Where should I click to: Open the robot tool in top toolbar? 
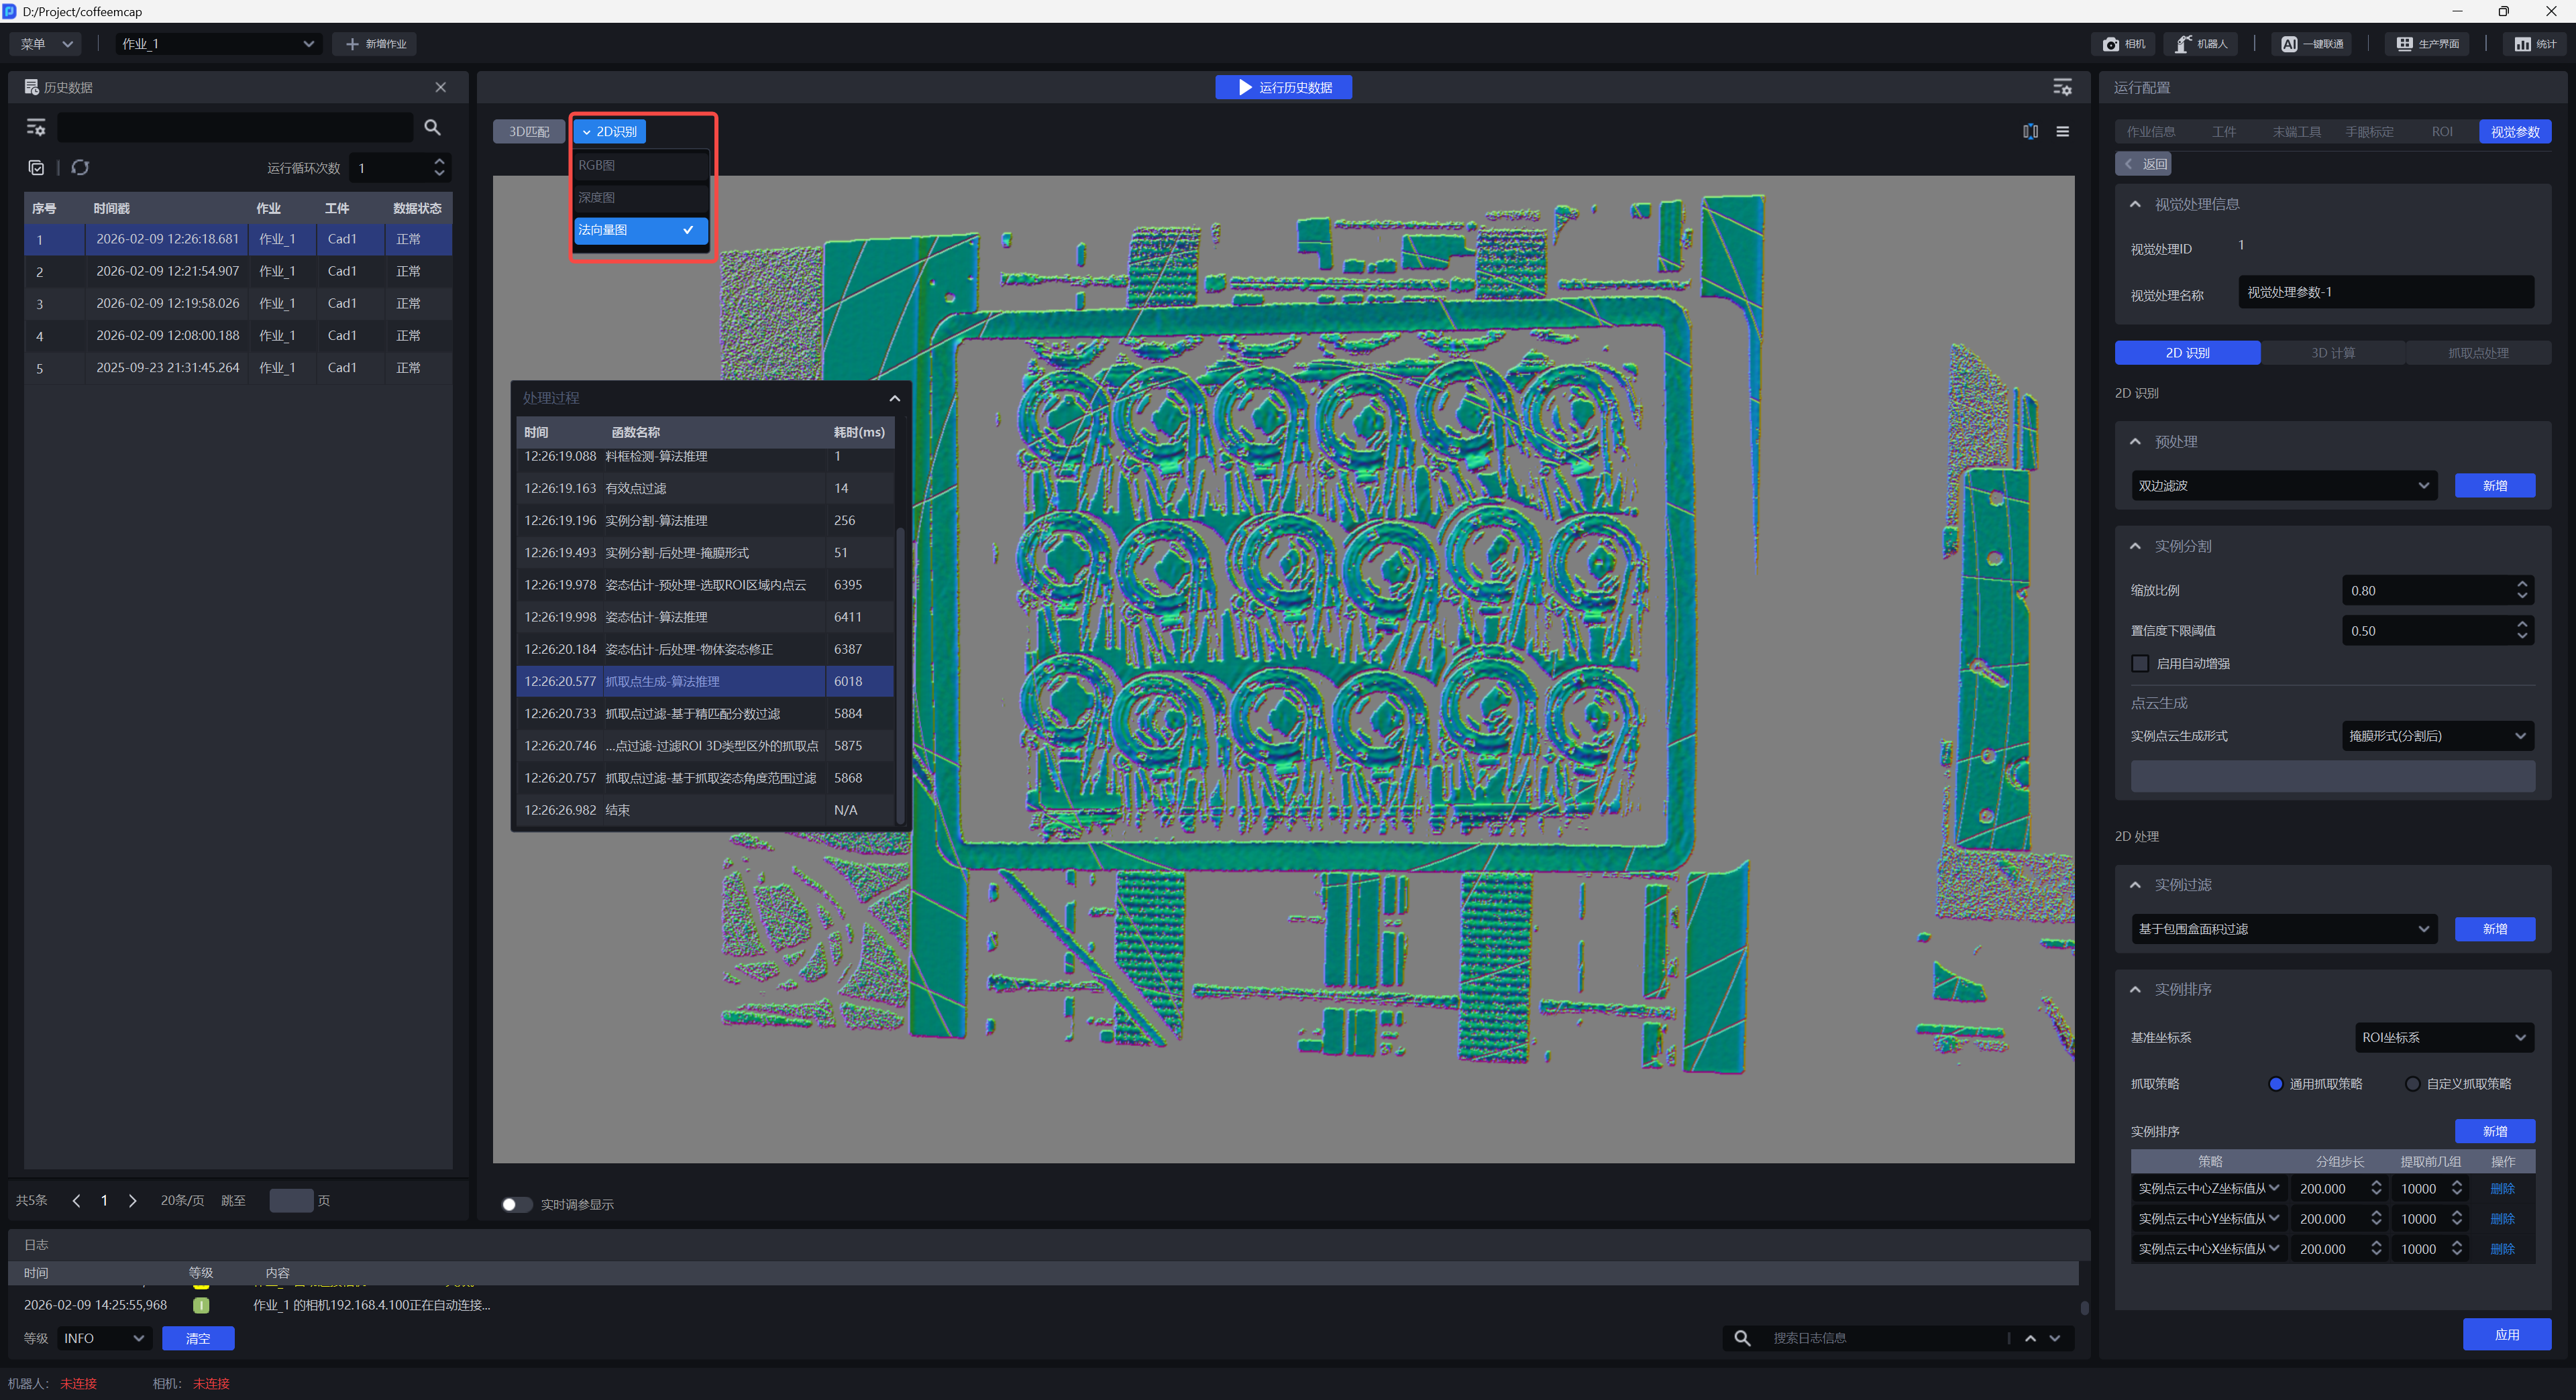(2202, 44)
